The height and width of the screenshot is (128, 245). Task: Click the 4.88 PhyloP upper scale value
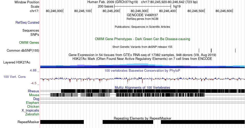click(33, 70)
